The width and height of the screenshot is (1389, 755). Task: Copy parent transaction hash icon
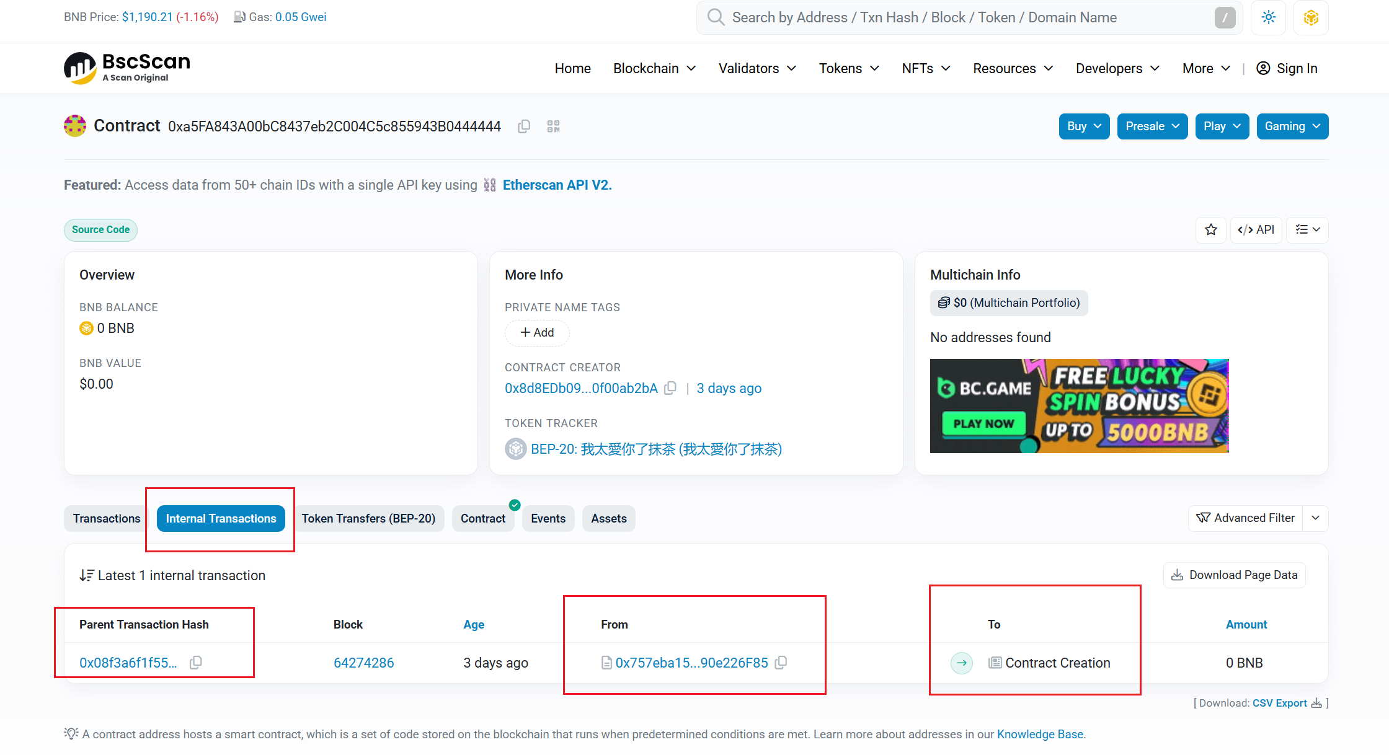196,663
